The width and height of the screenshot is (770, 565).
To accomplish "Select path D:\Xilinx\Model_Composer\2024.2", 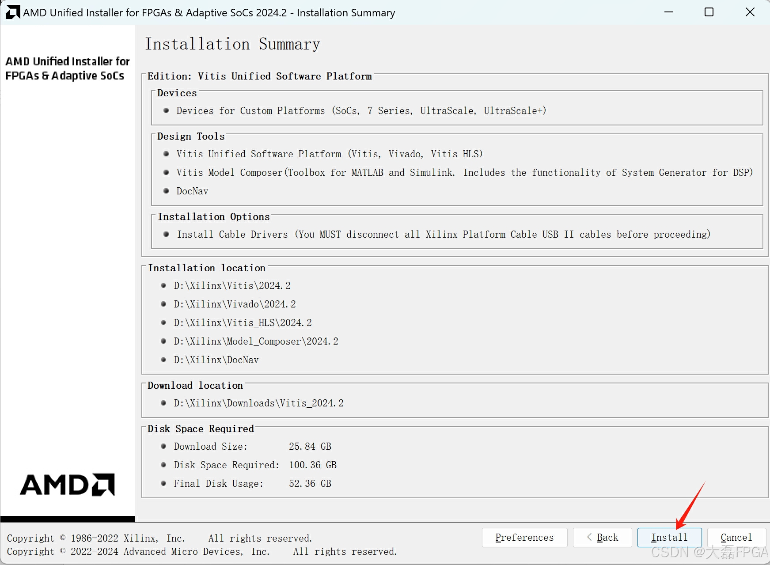I will (256, 341).
